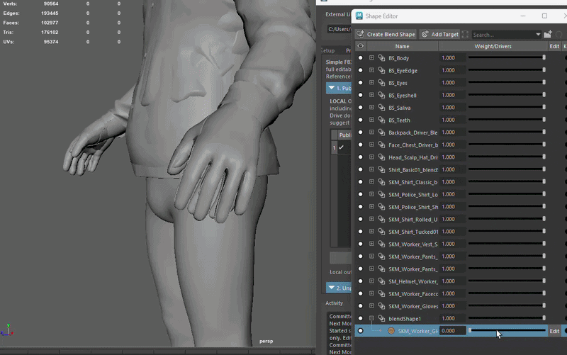Click the BS_Teeth blend shape icon
567x355 pixels.
pos(381,120)
